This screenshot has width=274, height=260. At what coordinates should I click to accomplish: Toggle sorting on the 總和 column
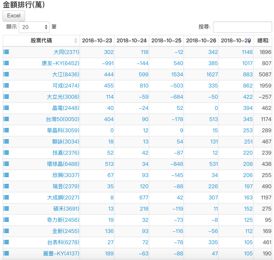pyautogui.click(x=260, y=40)
